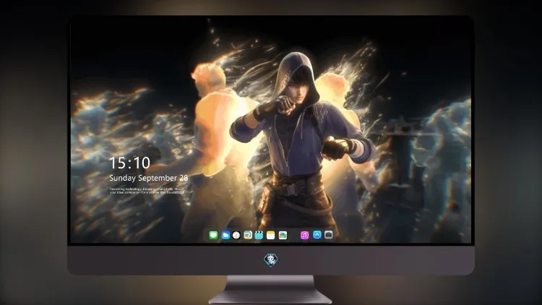Click the 15:10 clock widget
542x305 pixels.
click(129, 163)
